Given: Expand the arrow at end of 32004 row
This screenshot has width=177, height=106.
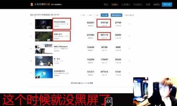Looking at the screenshot, I should (x=129, y=36).
